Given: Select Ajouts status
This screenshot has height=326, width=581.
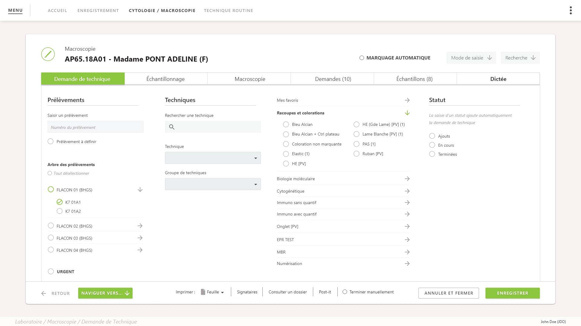Looking at the screenshot, I should pyautogui.click(x=432, y=136).
